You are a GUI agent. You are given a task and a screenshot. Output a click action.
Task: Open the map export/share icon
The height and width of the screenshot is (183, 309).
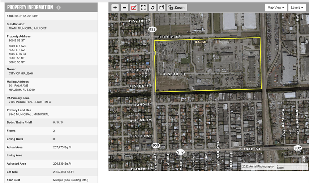pyautogui.click(x=162, y=8)
